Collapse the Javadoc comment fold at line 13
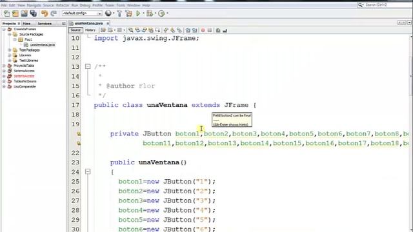The image size is (413, 232). coord(88,66)
